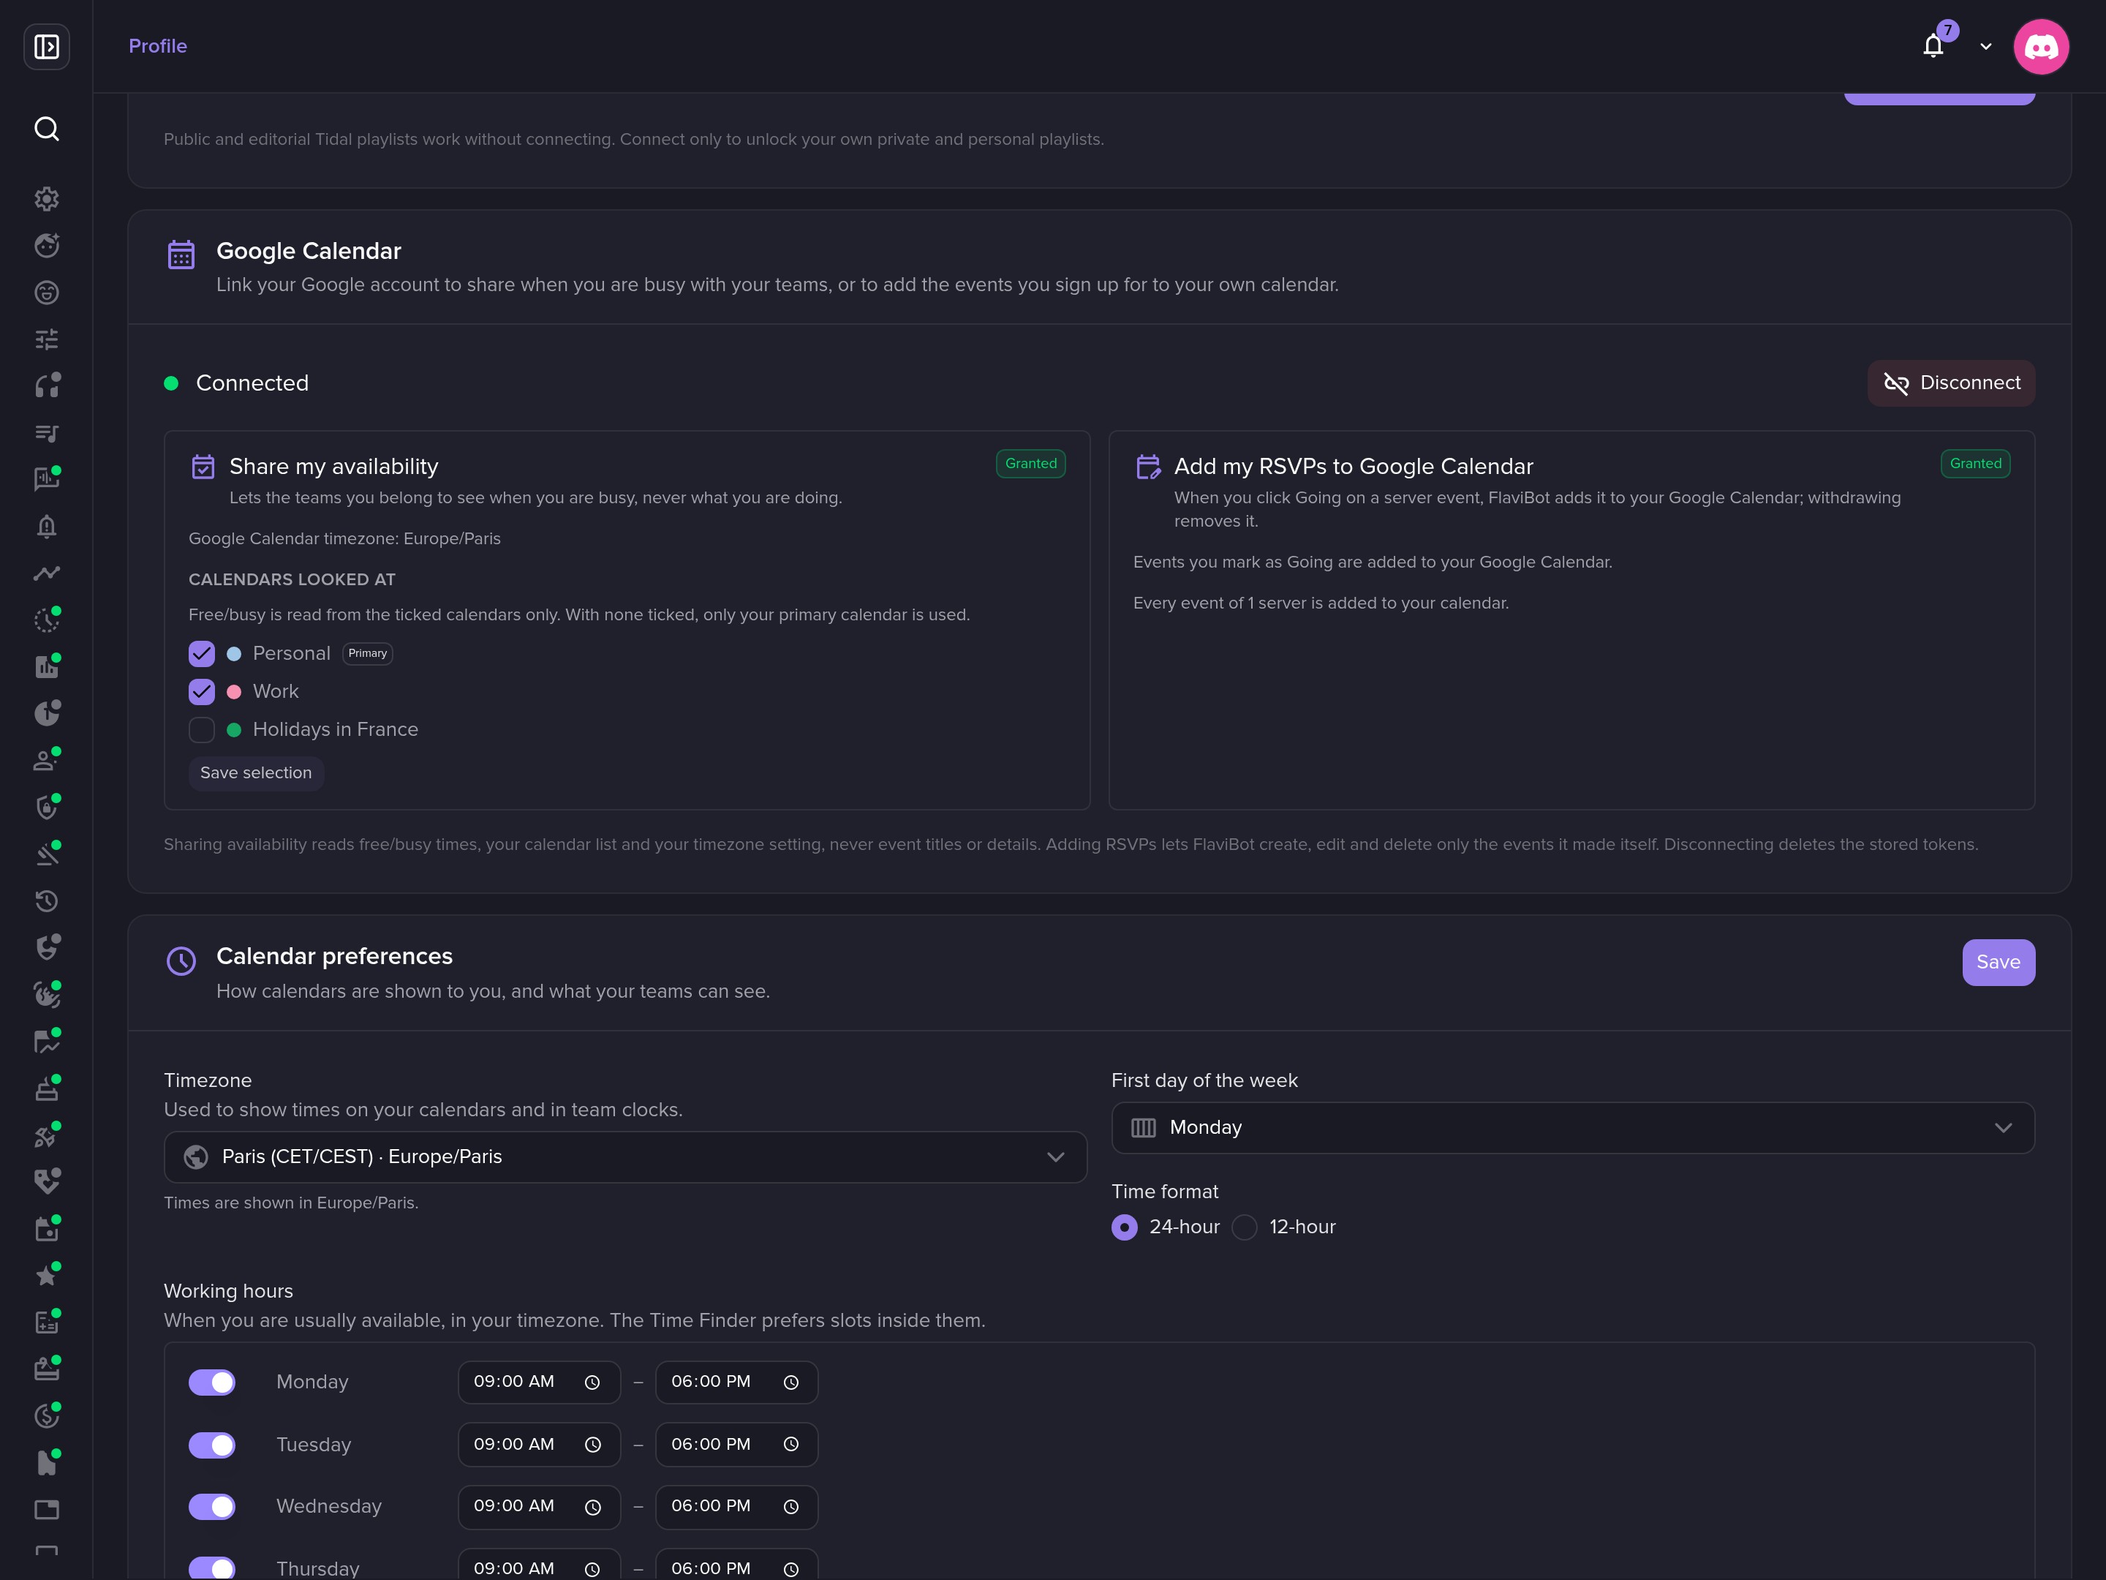Click the Monday 09:00 AM start time field

coord(539,1382)
